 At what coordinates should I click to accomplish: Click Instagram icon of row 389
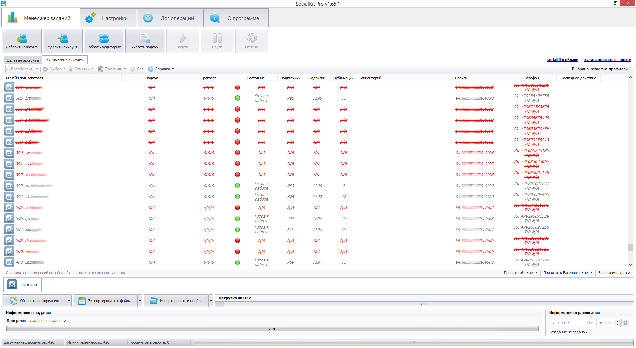tap(9, 142)
